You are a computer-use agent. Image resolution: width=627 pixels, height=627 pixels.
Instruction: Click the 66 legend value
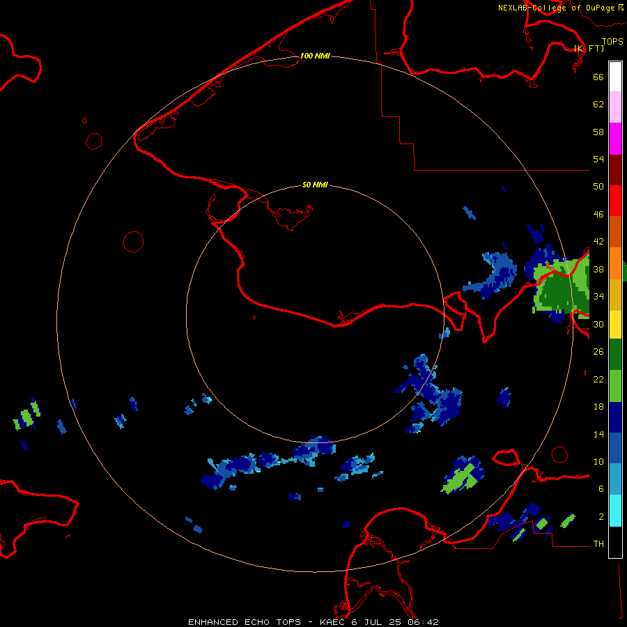(598, 77)
